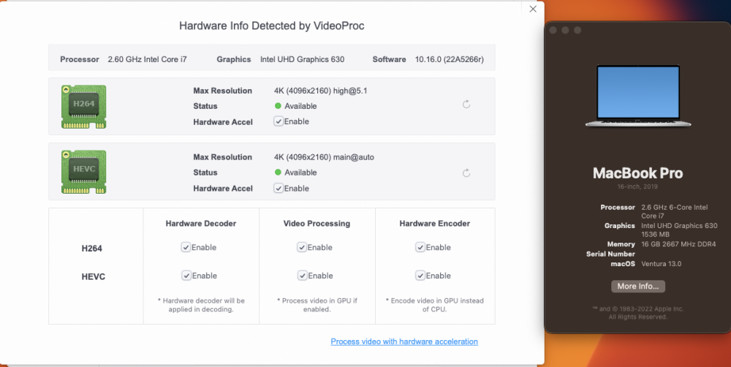Image resolution: width=731 pixels, height=367 pixels.
Task: Toggle HEVC Hardware Accel Enable checkbox
Action: pos(279,189)
